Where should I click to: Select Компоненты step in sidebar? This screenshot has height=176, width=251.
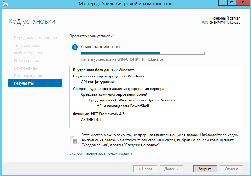(x=25, y=68)
